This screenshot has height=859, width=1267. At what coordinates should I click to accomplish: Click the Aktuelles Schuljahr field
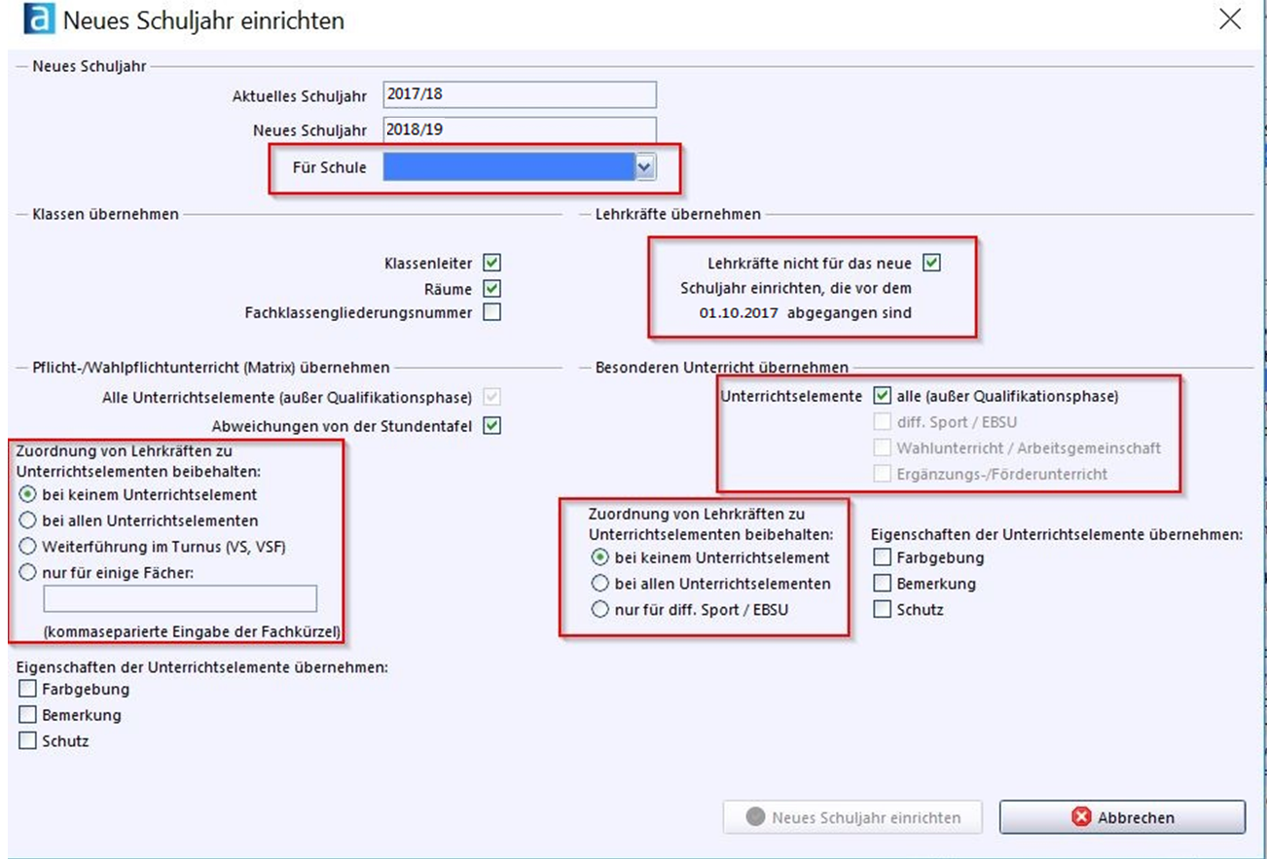[x=520, y=94]
